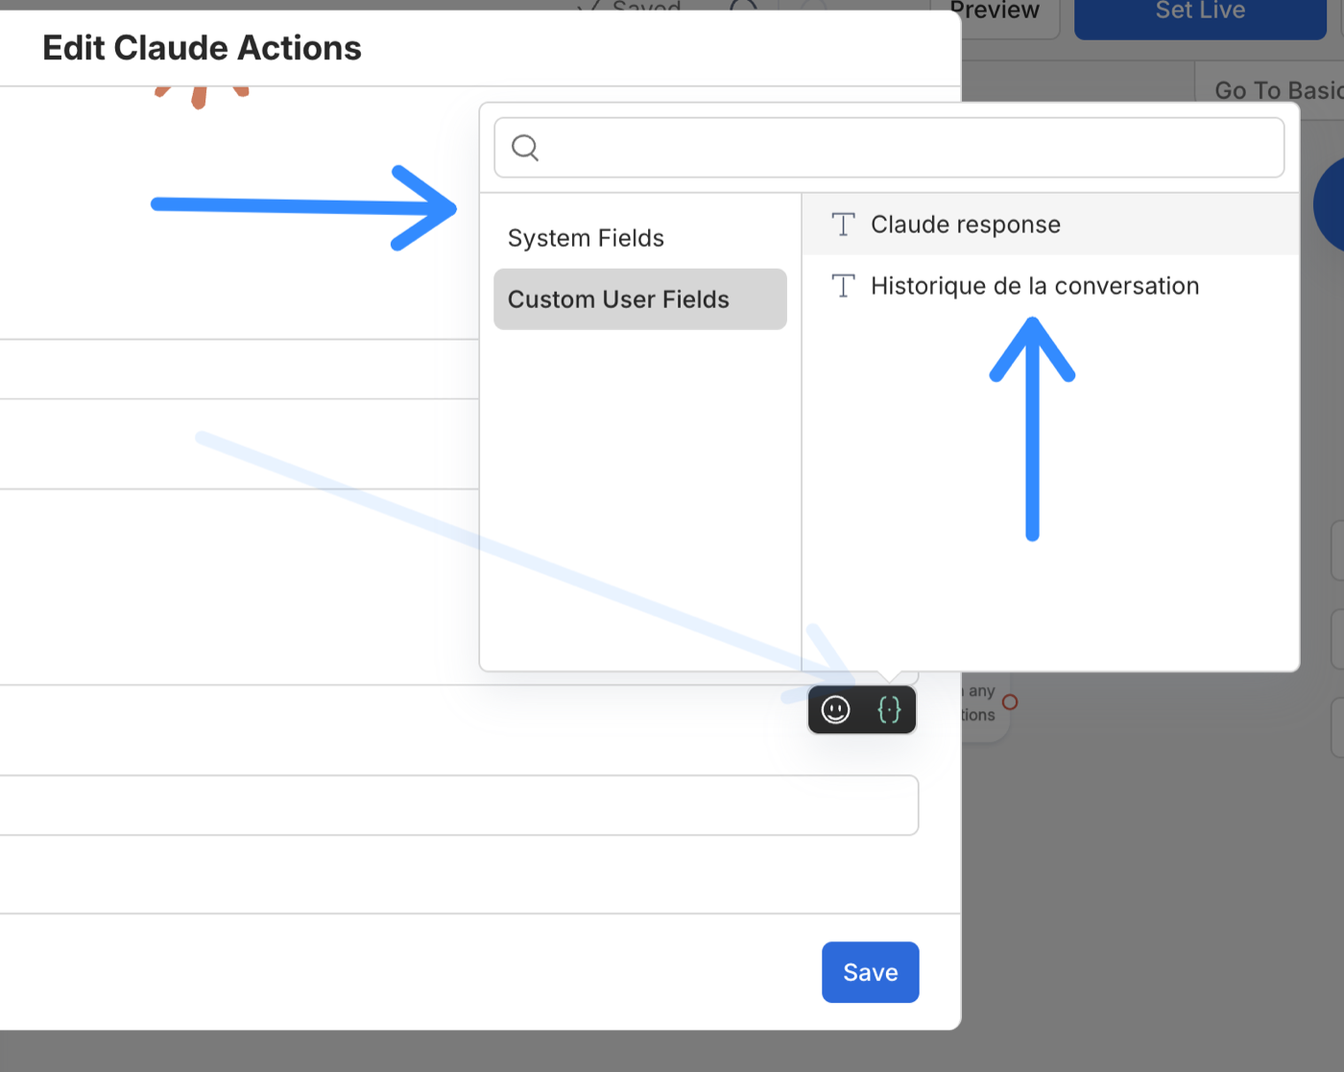Click the Save button
This screenshot has width=1344, height=1072.
click(x=871, y=972)
